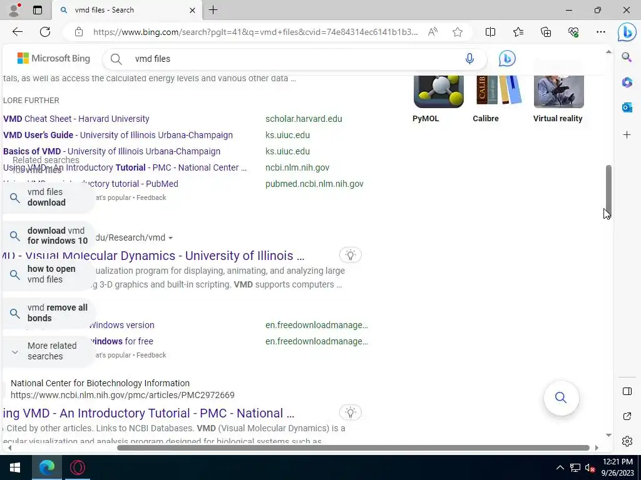Open Edge Settings and more menu

click(x=600, y=32)
